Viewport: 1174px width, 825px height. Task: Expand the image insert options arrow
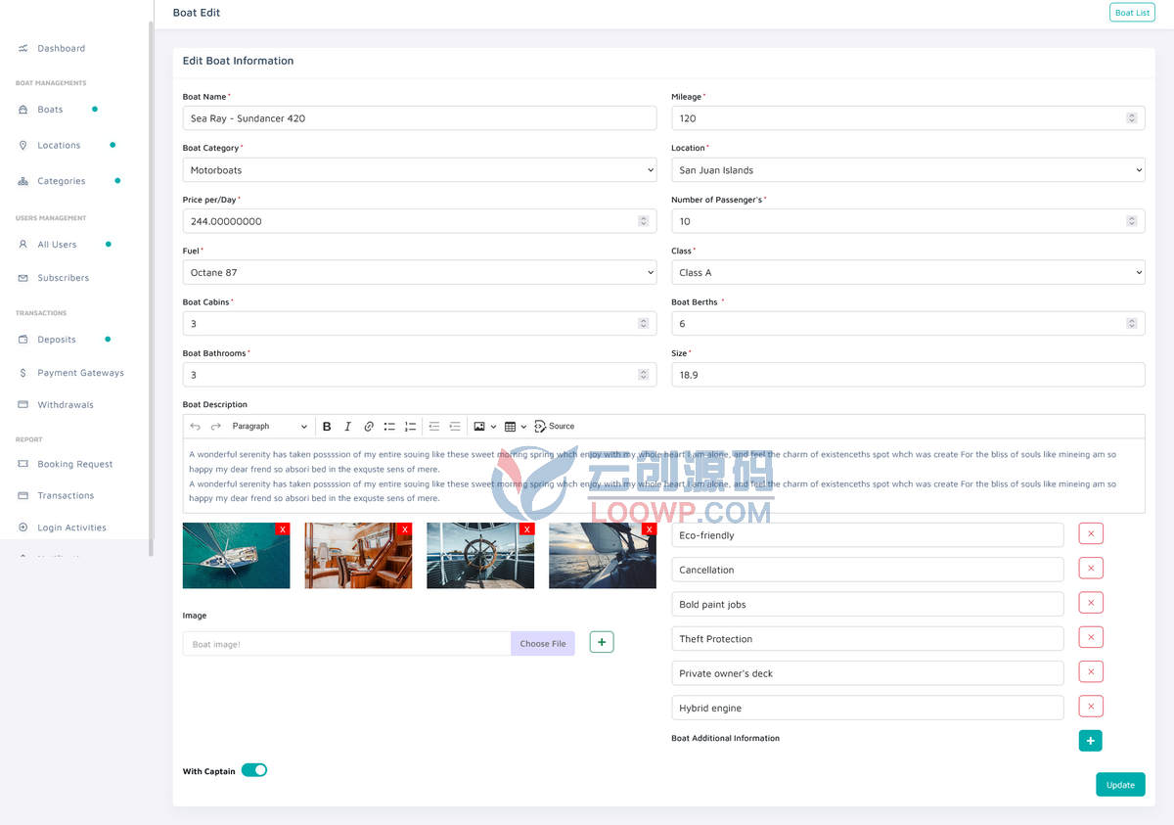pos(493,427)
